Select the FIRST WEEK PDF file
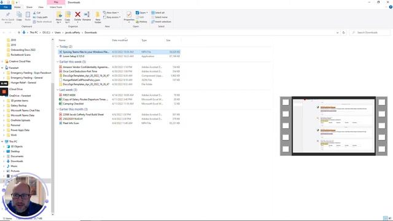The width and height of the screenshot is (393, 221). (119, 95)
